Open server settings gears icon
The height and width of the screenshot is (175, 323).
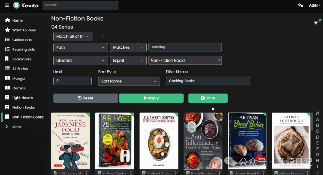[301, 5]
